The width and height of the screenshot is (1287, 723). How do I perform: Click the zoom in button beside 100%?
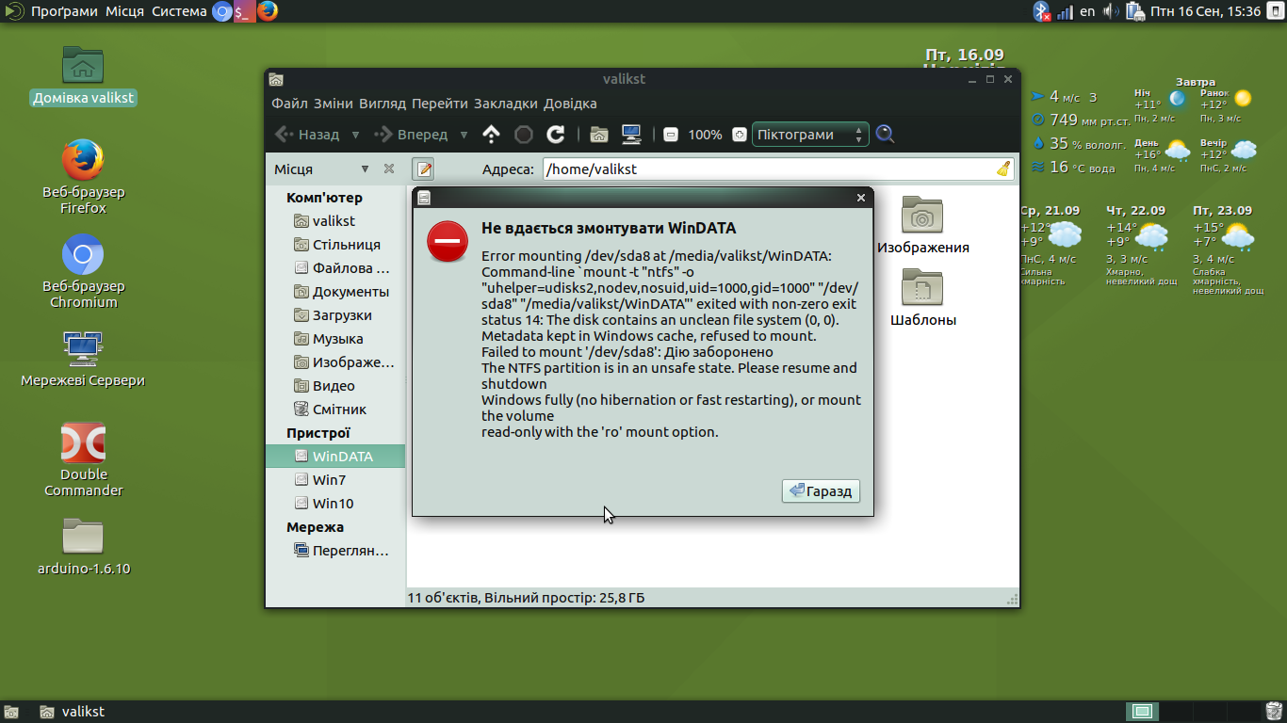(x=739, y=135)
